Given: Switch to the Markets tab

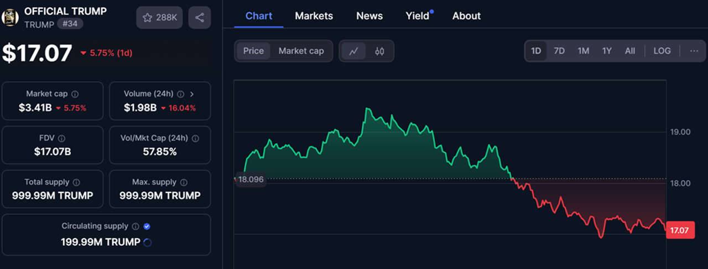Looking at the screenshot, I should click(x=314, y=16).
